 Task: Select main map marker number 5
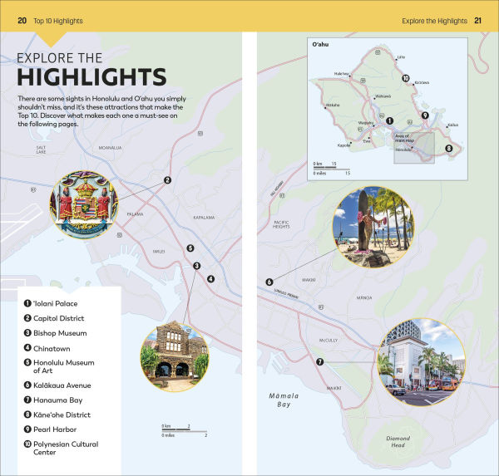pos(190,248)
